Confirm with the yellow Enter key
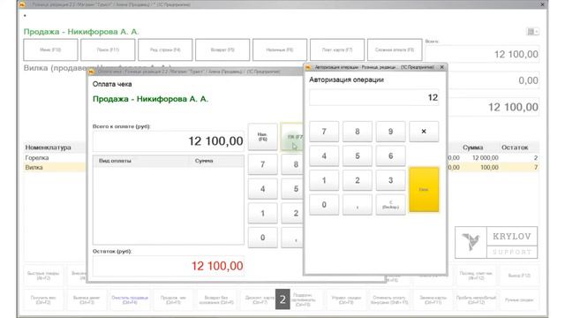565x318 pixels. 424,189
